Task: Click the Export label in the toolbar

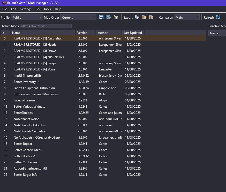Action: click(x=128, y=17)
